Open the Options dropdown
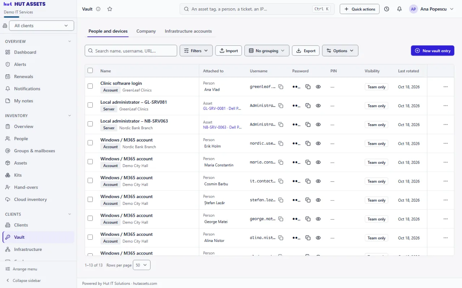This screenshot has height=288, width=462. [x=340, y=51]
